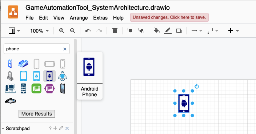
Task: Add to Scratchpad with plus icon
Action: point(55,128)
